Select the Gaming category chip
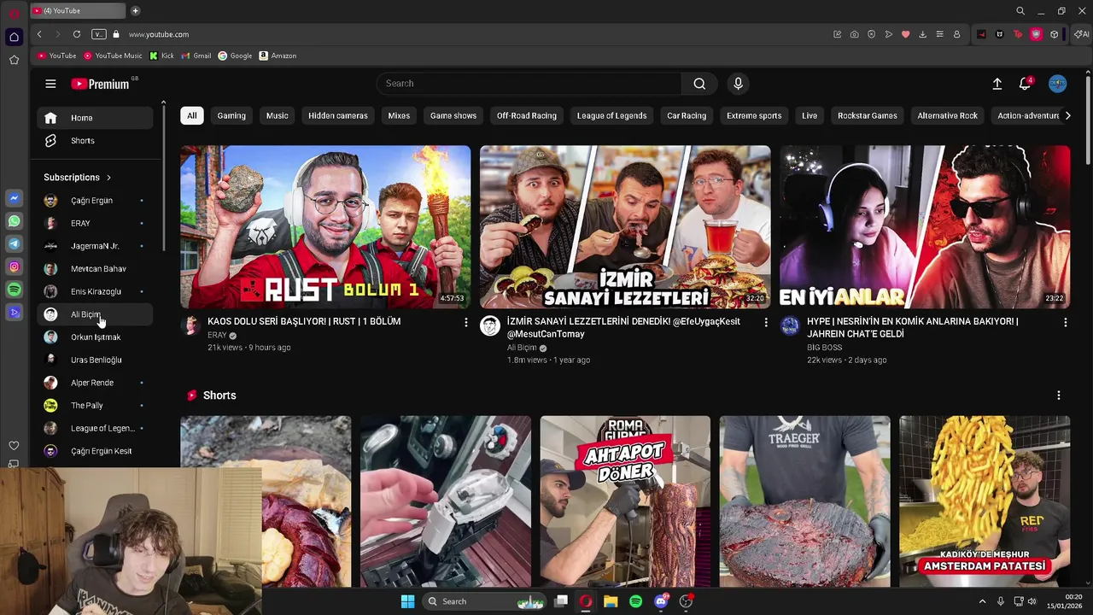The image size is (1093, 615). (x=231, y=115)
